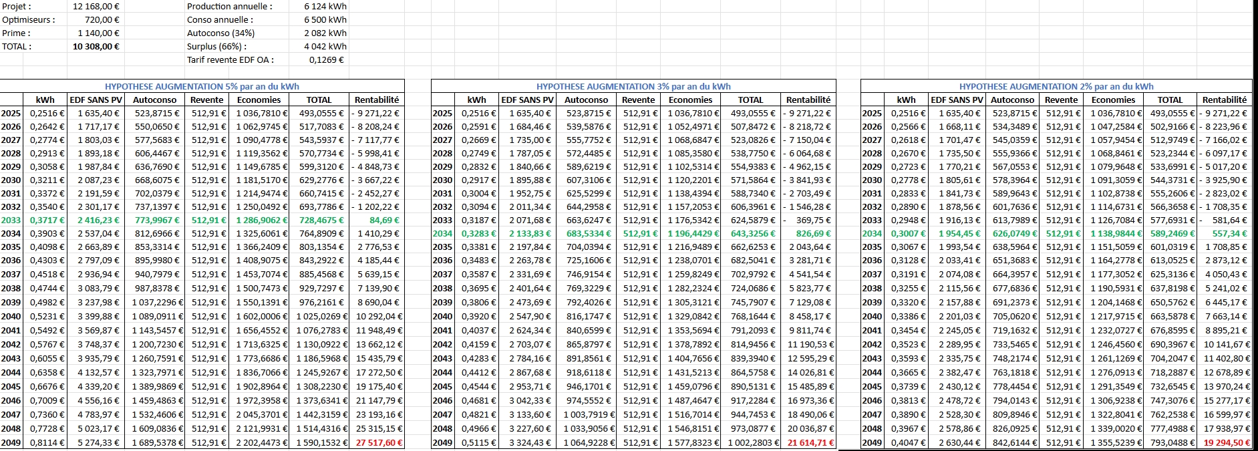Click the negative value - 8 218,72 €
This screenshot has width=1258, height=451.
tap(808, 126)
